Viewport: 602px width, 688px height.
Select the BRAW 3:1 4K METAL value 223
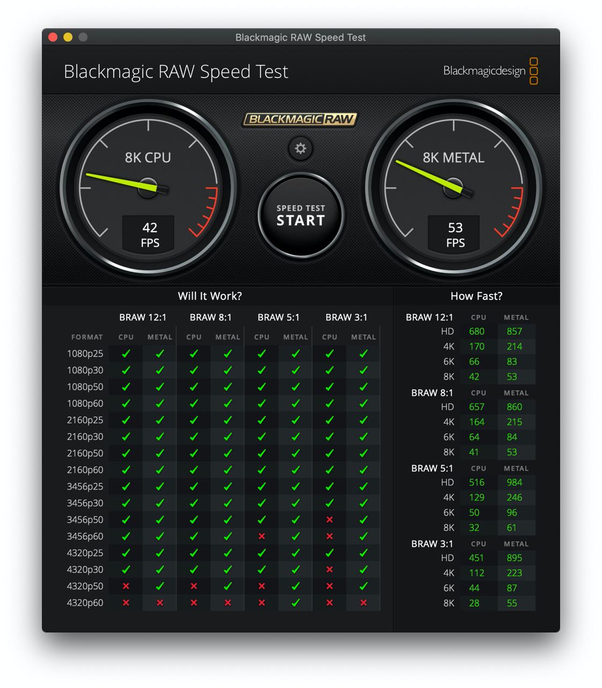pyautogui.click(x=514, y=573)
